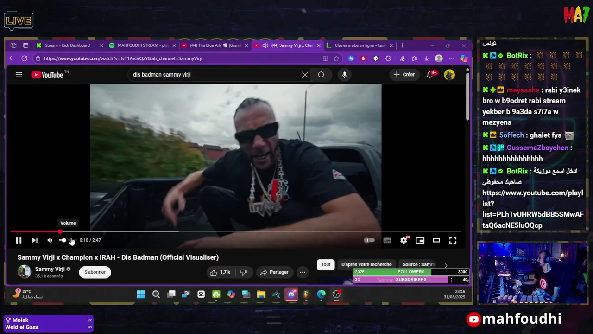The image size is (593, 334).
Task: Open the Windows Start menu
Action: 141,294
